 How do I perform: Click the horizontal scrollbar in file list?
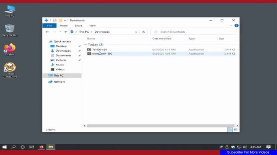pyautogui.click(x=161, y=126)
